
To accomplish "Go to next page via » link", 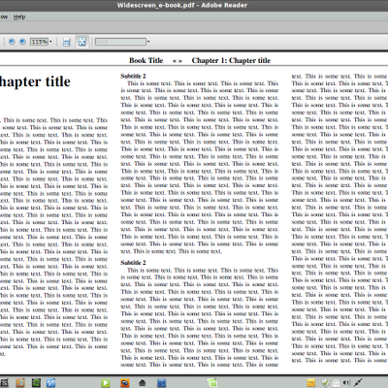I will click(180, 61).
